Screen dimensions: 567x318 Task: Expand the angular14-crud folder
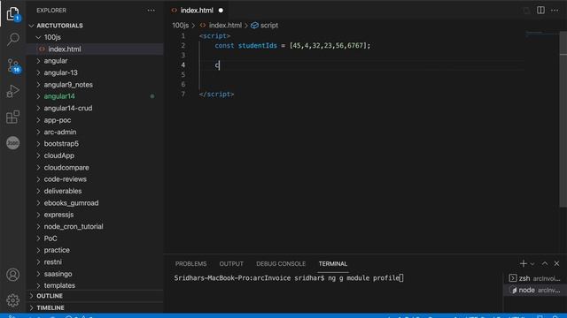[68, 108]
